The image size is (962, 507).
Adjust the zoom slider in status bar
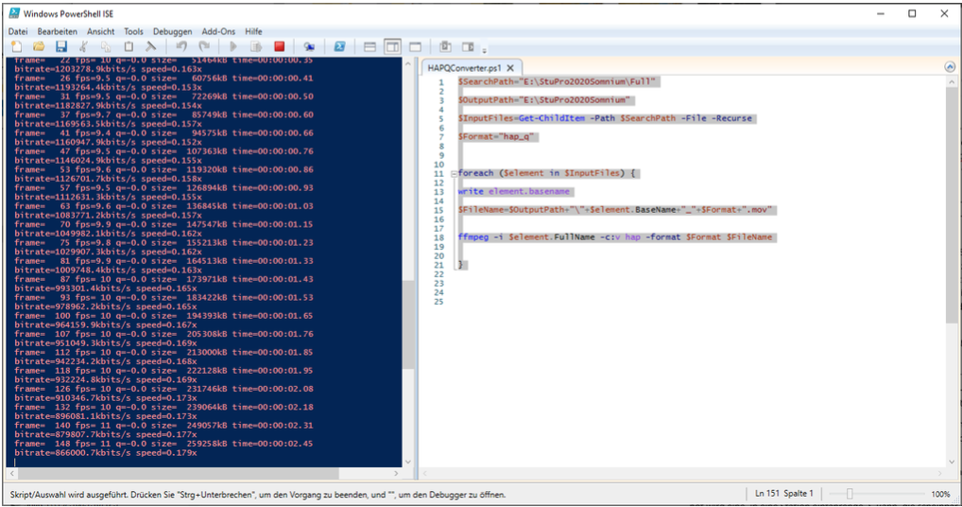click(x=850, y=494)
